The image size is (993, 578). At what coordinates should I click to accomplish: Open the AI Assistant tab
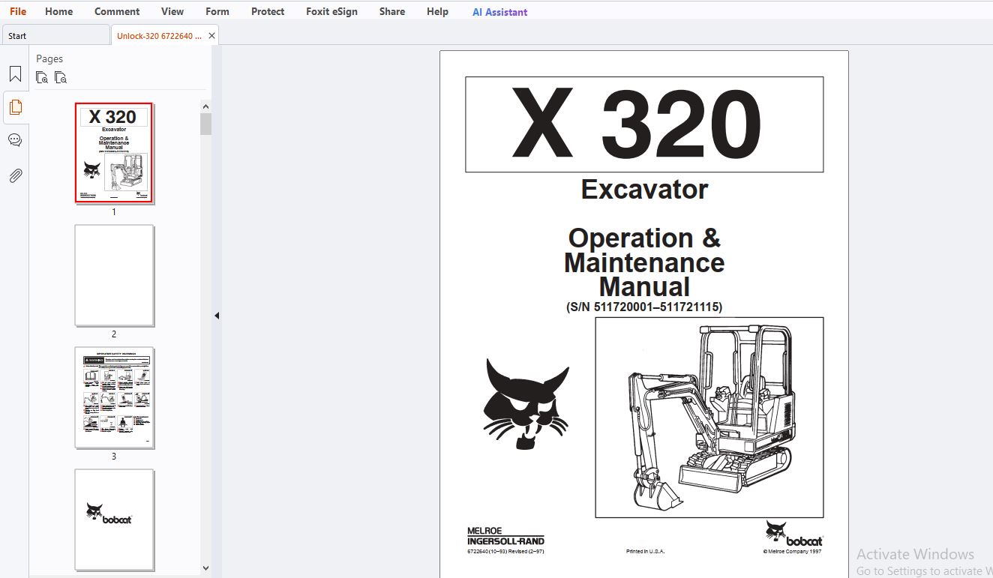point(499,12)
